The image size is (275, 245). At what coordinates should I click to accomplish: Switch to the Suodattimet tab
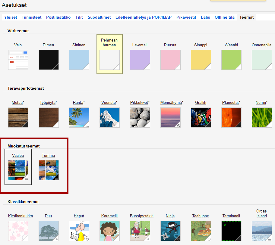click(x=99, y=17)
